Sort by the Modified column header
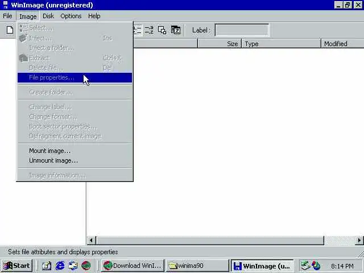The image size is (364, 273). 342,44
